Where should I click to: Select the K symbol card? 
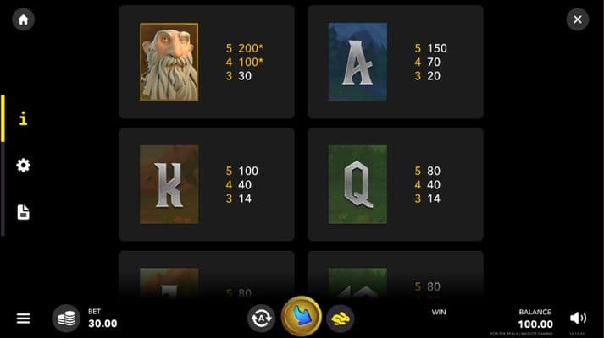(169, 184)
